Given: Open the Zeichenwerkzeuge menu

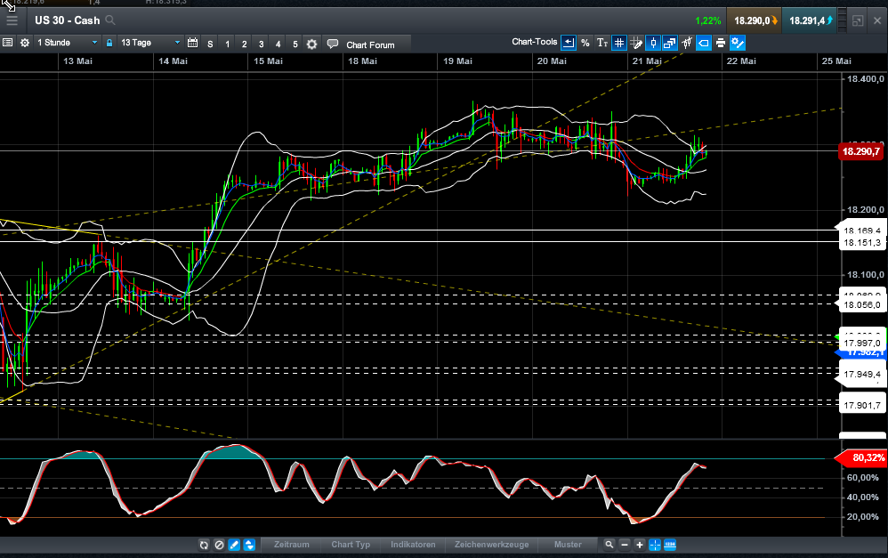Looking at the screenshot, I should (x=491, y=545).
